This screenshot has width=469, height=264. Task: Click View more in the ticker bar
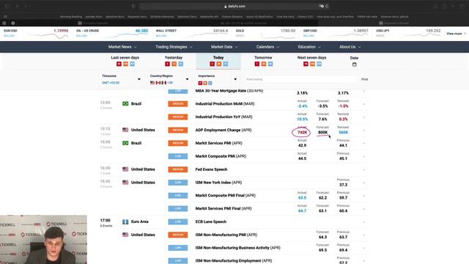456,34
